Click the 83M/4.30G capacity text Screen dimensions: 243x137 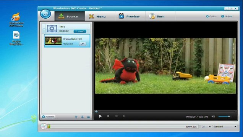(191, 127)
